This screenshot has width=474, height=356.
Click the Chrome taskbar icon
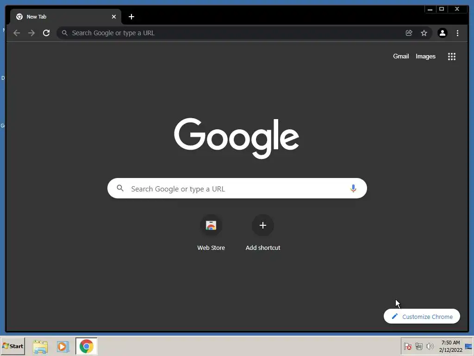[x=87, y=346]
